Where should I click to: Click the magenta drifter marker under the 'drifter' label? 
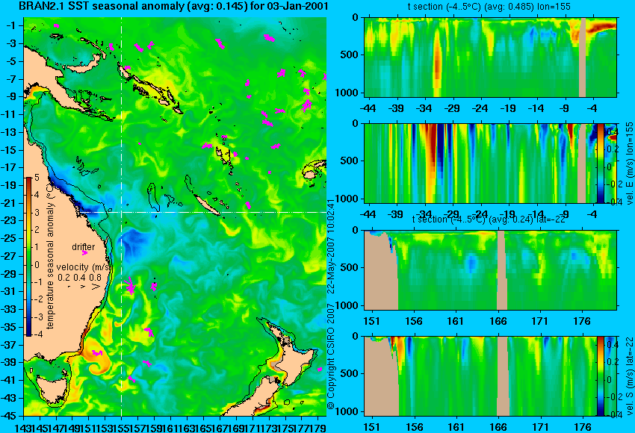84,253
